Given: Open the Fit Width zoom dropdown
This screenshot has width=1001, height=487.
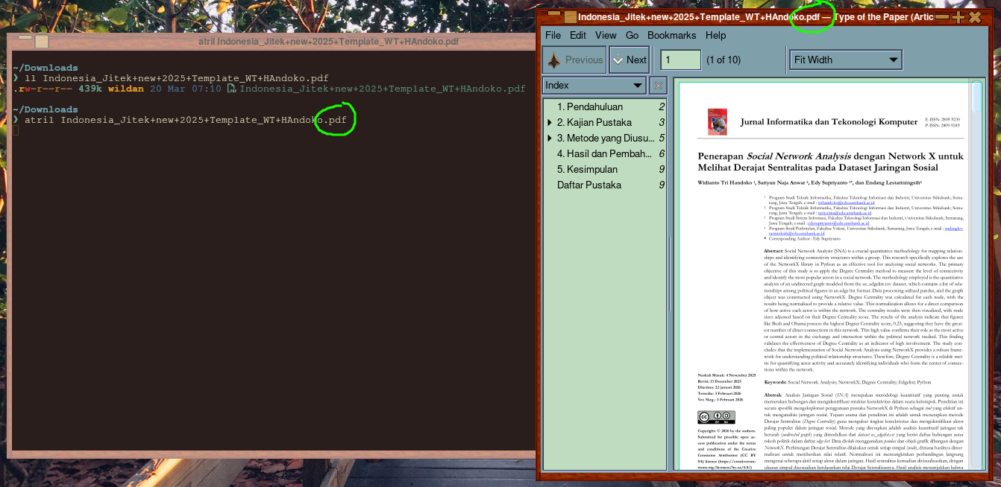Looking at the screenshot, I should coord(846,60).
